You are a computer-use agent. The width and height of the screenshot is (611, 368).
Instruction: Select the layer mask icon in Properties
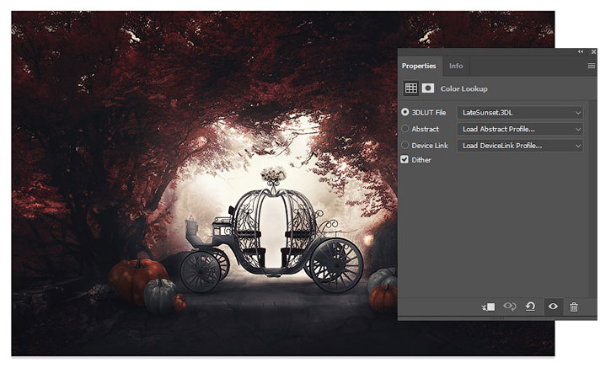(428, 88)
